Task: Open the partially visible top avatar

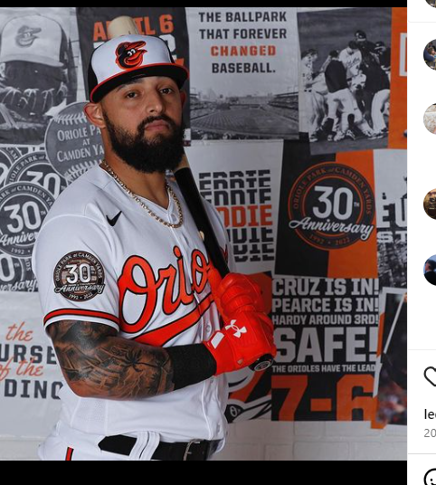Action: tap(431, 3)
